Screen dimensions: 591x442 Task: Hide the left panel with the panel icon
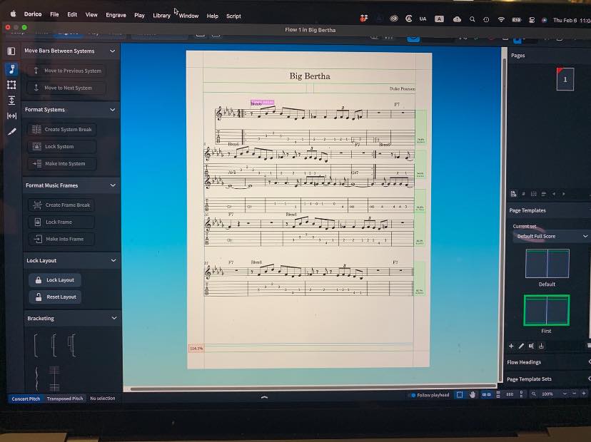[11, 51]
